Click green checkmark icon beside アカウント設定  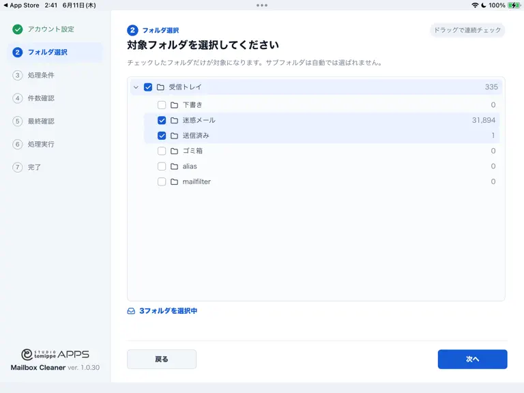pyautogui.click(x=17, y=29)
